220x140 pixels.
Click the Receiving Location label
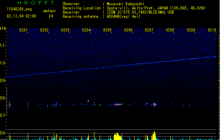click(81, 8)
